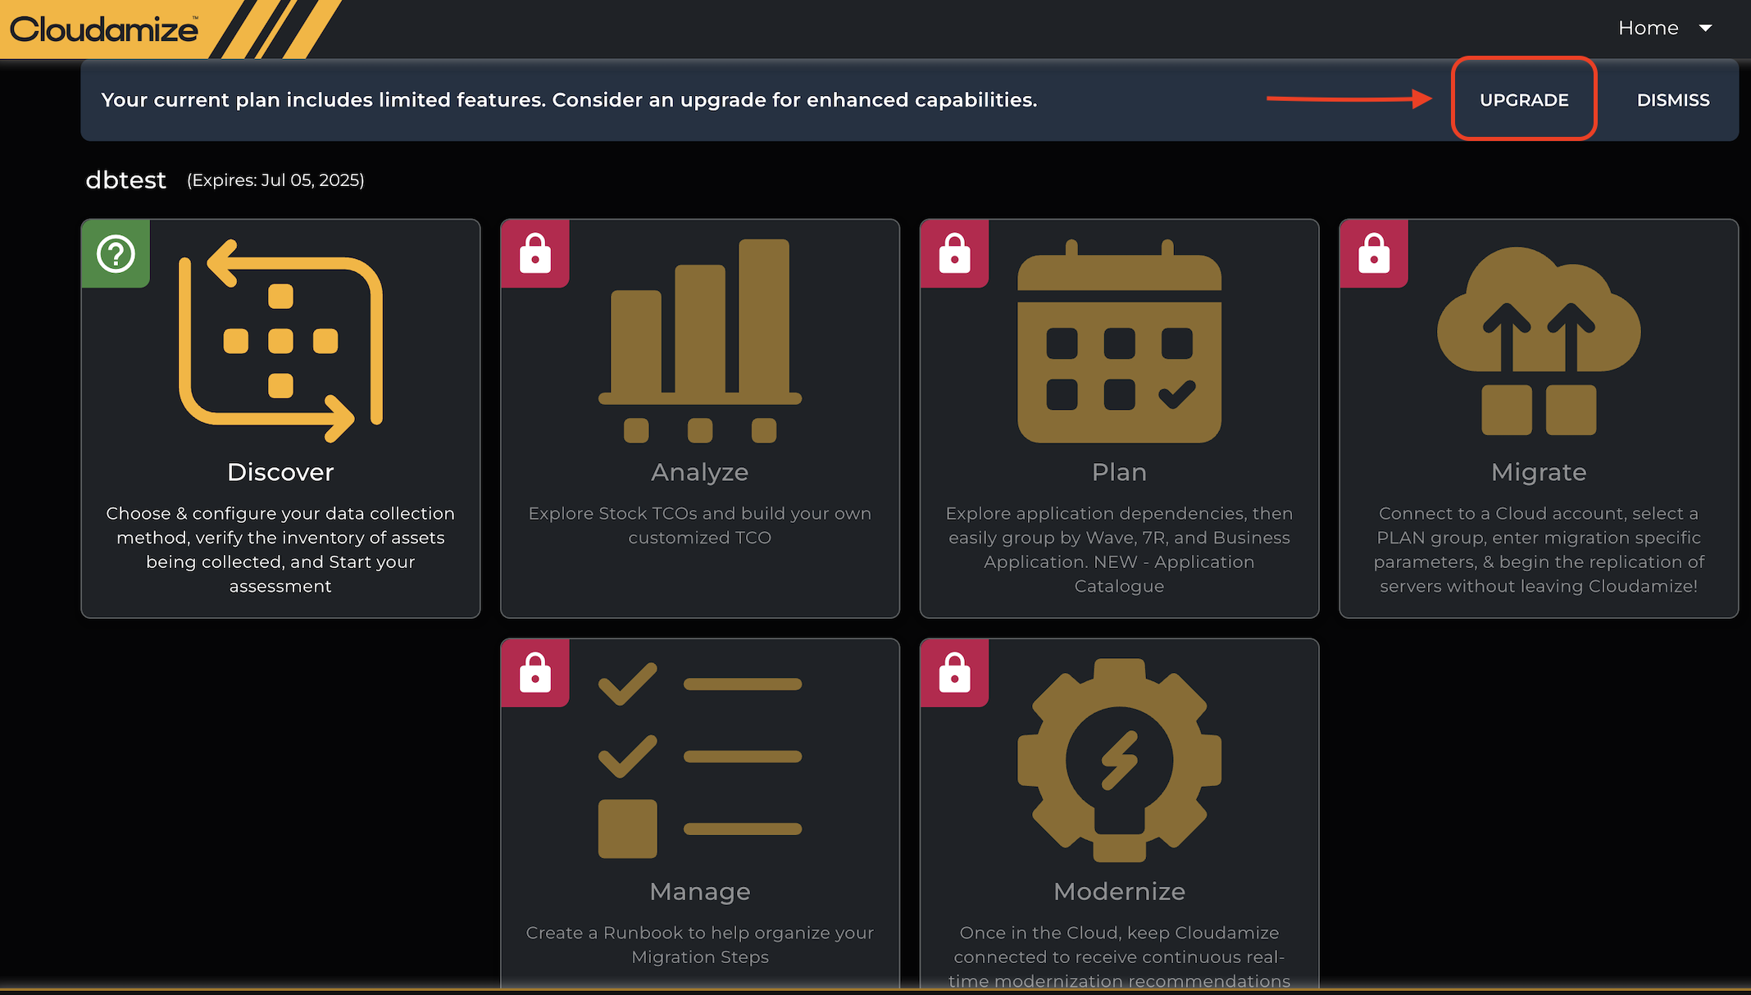
Task: Click the green help question mark icon
Action: coord(116,254)
